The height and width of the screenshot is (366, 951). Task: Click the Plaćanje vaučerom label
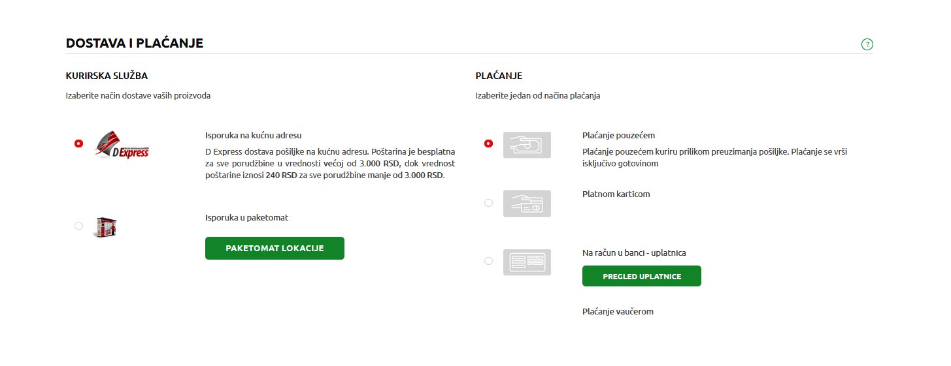point(618,312)
